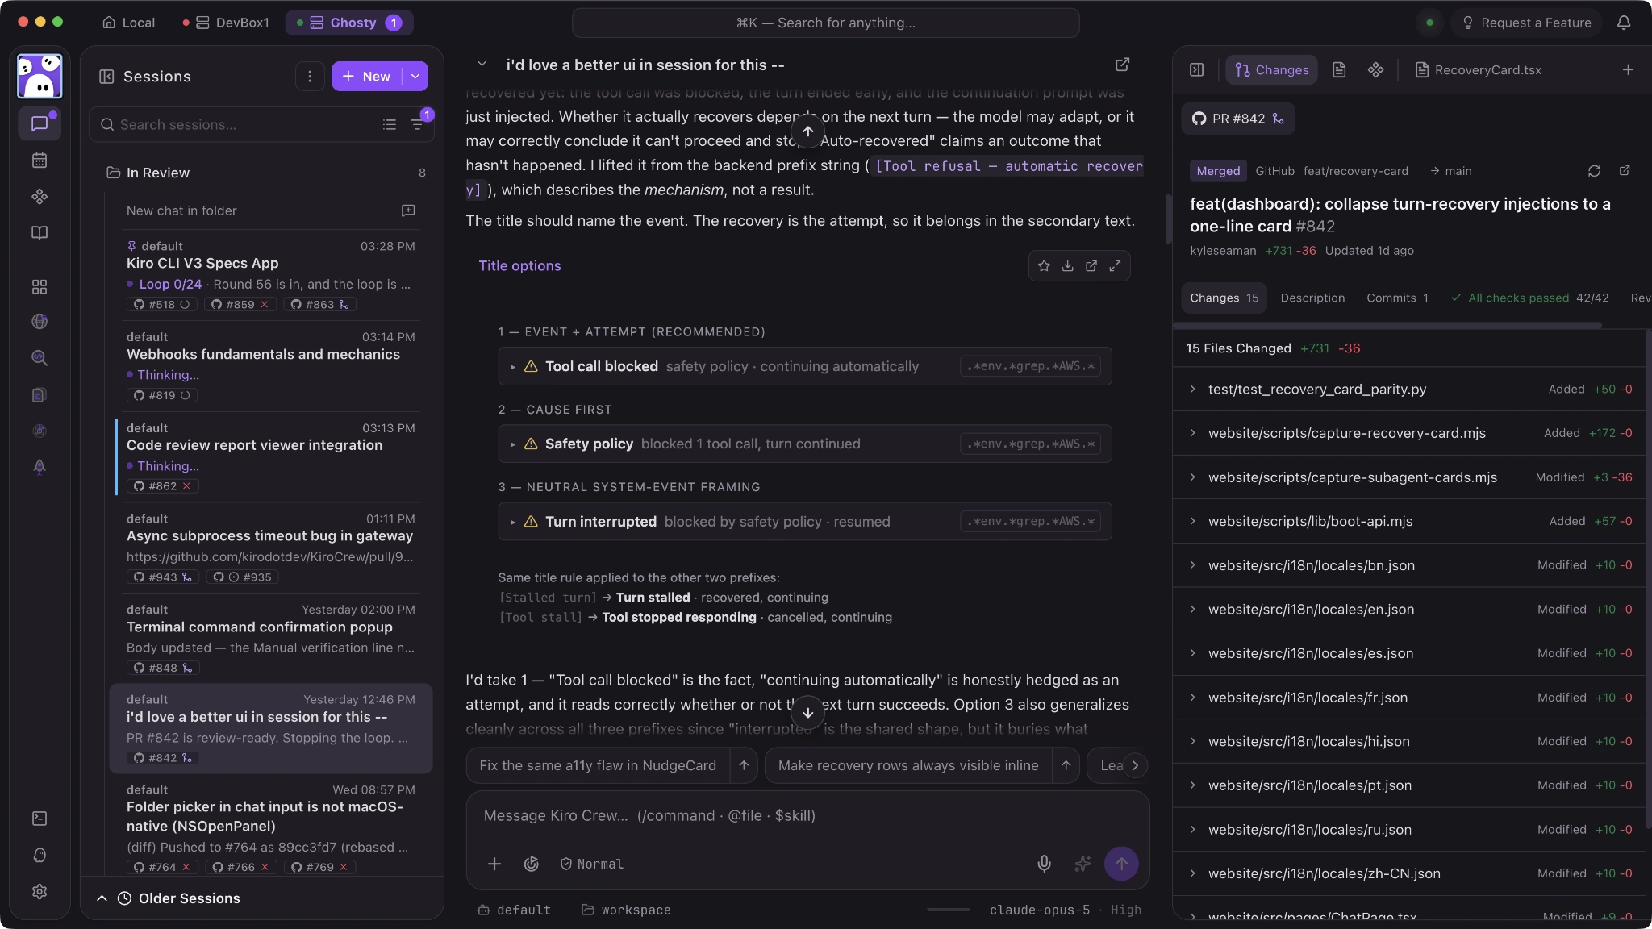Open PR #848 badge link
Screen dimensions: 1652x929
click(x=163, y=668)
